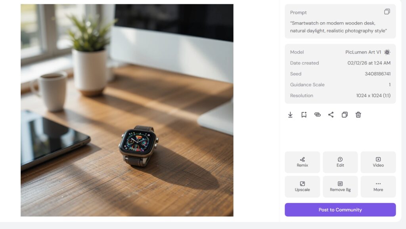Copy the prompt text using copy icon
Viewport: 406px width, 229px height.
tap(387, 11)
